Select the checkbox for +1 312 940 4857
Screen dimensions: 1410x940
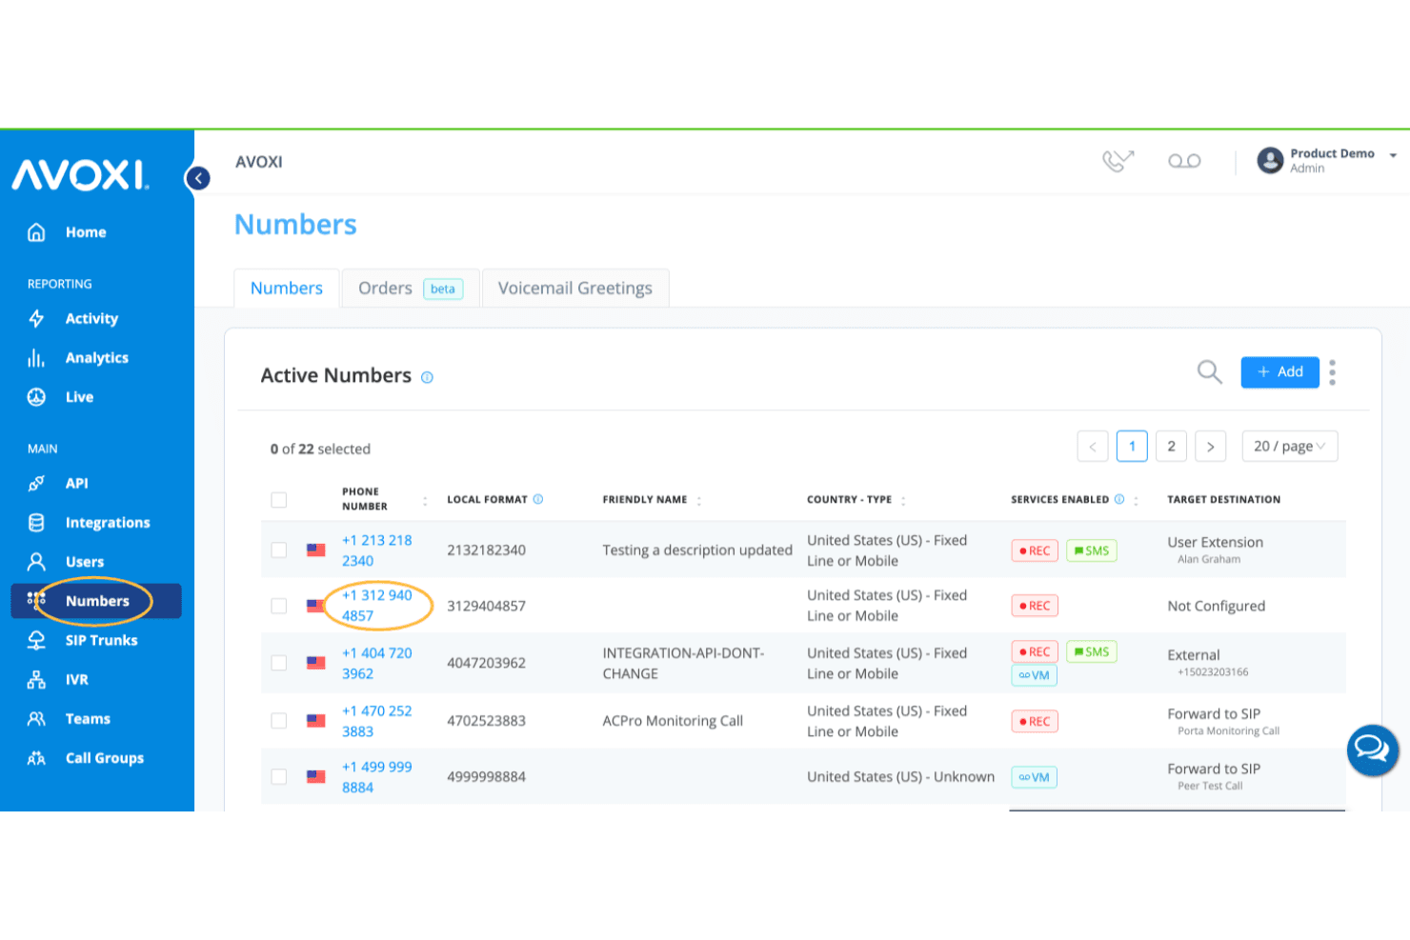[x=279, y=606]
